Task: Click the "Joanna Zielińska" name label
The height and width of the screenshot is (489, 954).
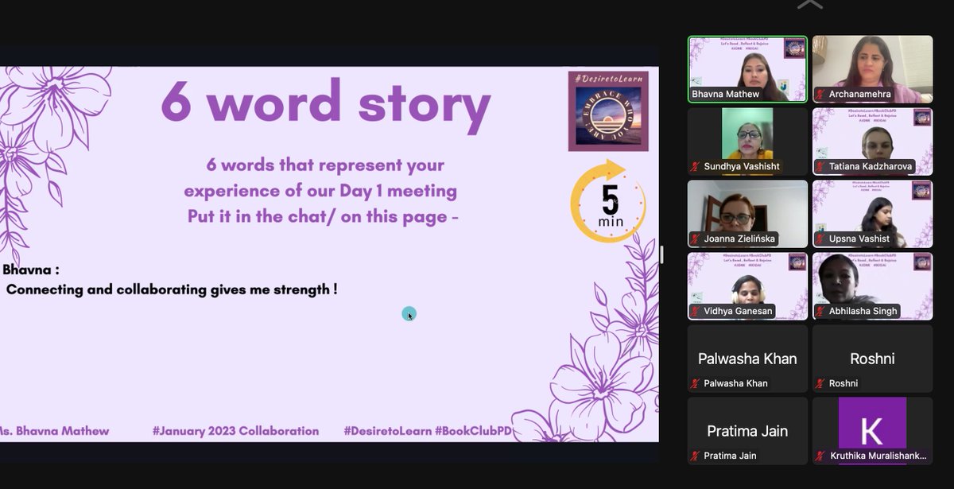Action: tap(740, 239)
